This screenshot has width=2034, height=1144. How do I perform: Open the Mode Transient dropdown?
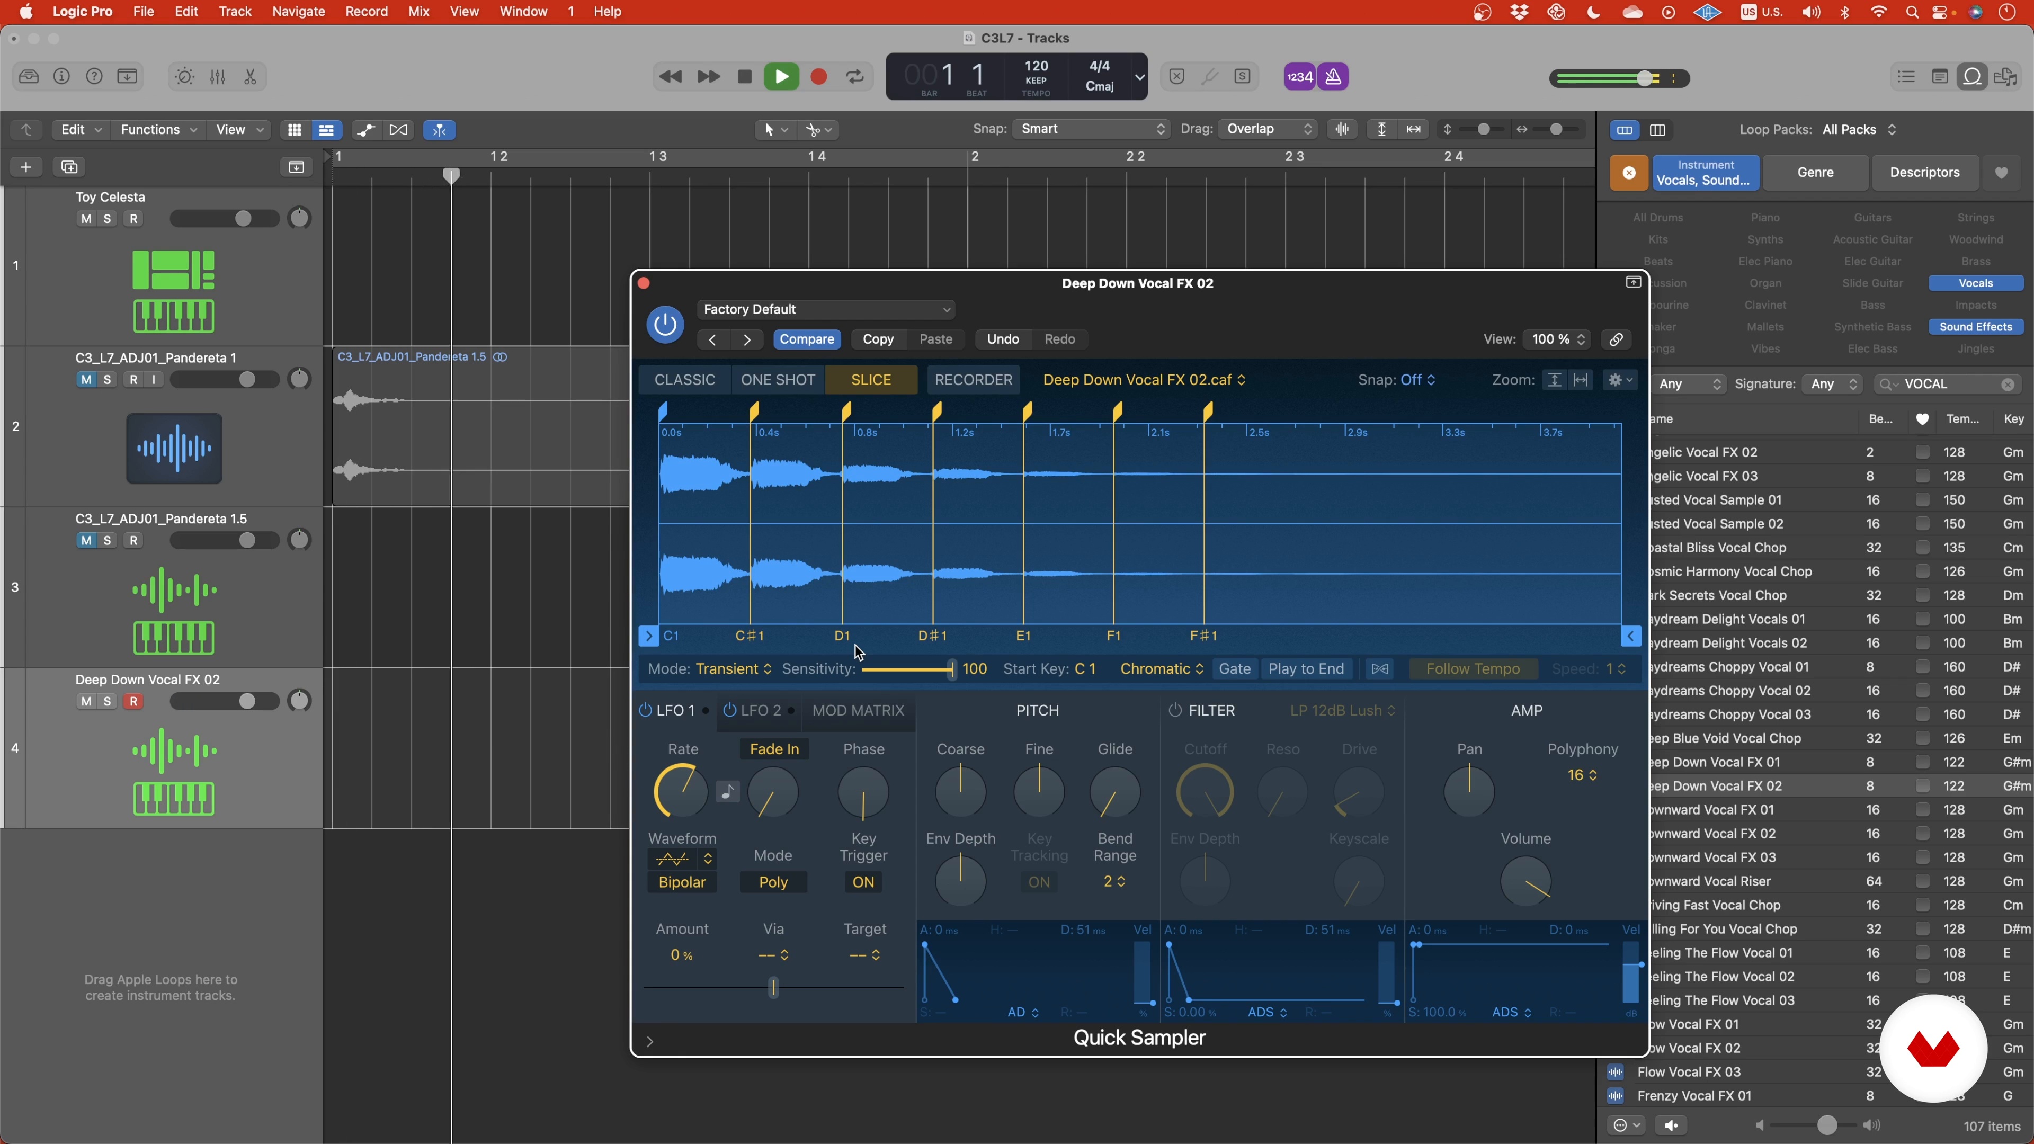tap(734, 669)
